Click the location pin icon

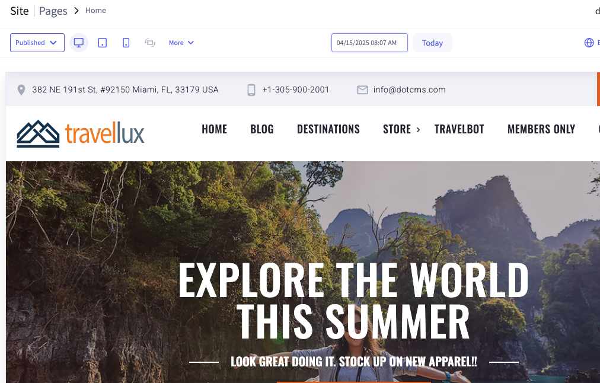[21, 90]
